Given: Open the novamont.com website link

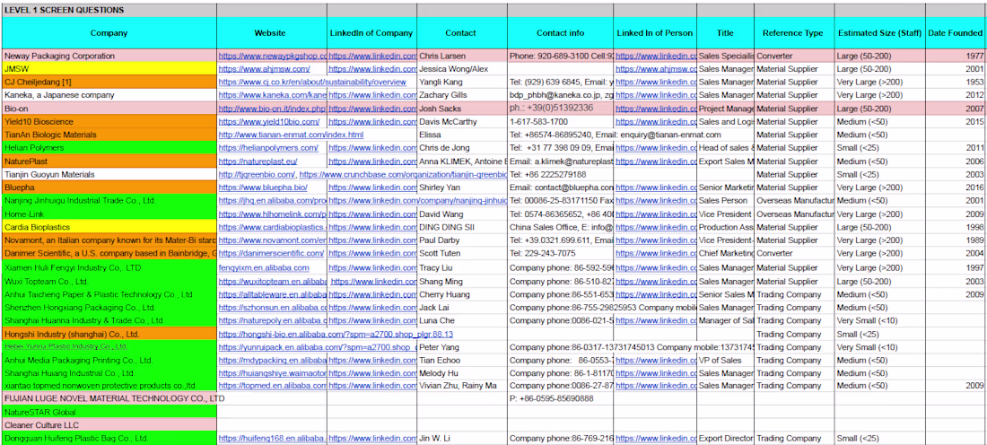Looking at the screenshot, I should tap(273, 240).
